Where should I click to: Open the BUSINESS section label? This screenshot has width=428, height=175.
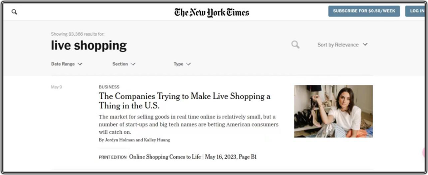point(109,87)
